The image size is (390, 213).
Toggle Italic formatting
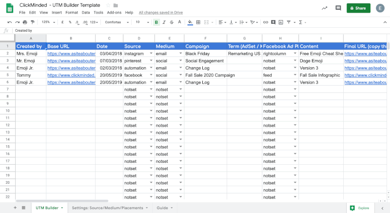[x=164, y=22]
